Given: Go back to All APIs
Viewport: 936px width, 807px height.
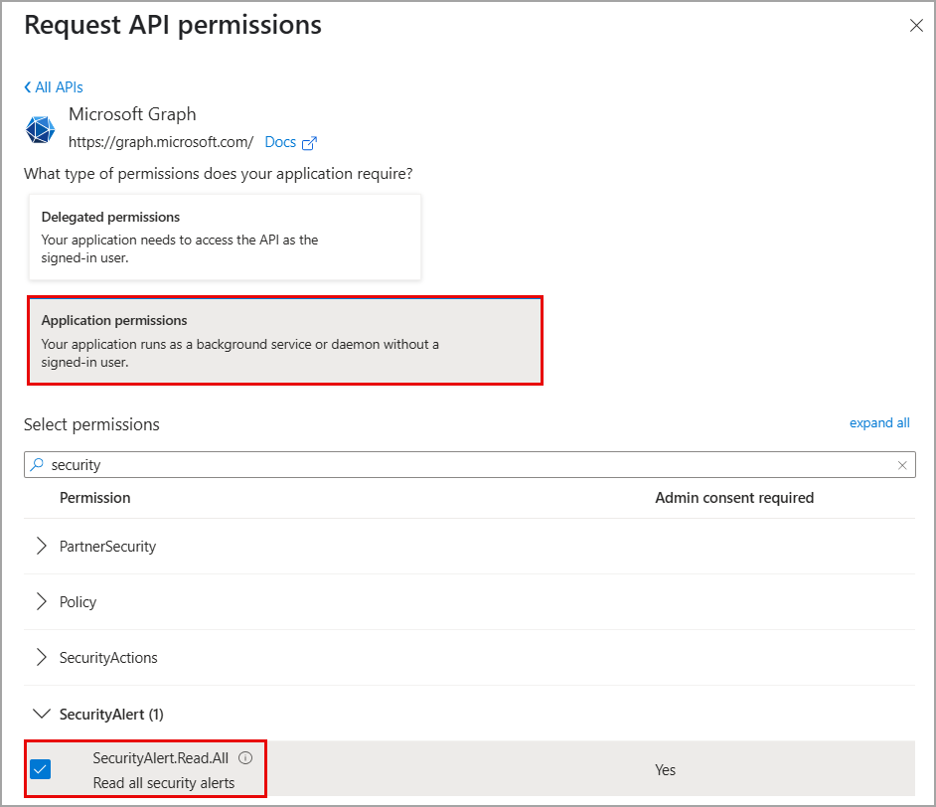Looking at the screenshot, I should point(60,87).
